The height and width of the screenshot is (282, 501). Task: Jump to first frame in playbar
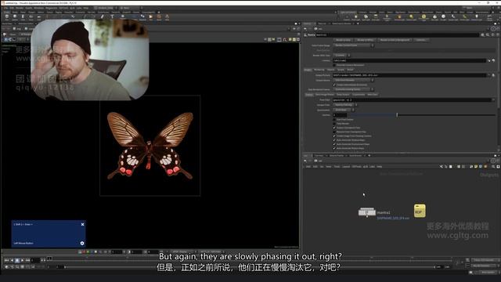click(x=6, y=260)
